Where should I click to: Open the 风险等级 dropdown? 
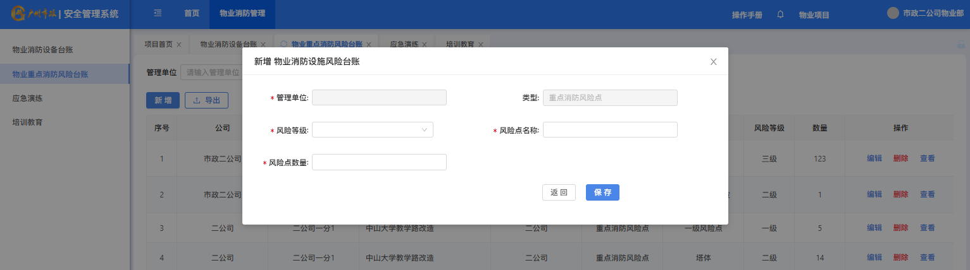tap(372, 130)
